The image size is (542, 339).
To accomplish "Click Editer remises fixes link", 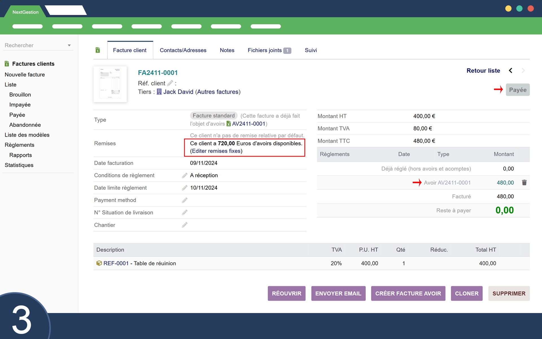I will pos(216,151).
